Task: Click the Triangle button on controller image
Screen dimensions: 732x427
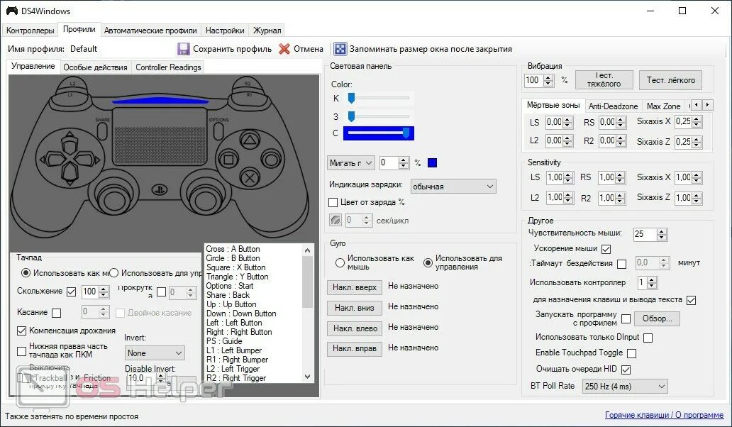Action: (250, 140)
